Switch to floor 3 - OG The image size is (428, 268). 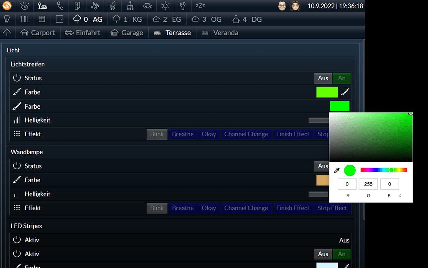pyautogui.click(x=206, y=19)
